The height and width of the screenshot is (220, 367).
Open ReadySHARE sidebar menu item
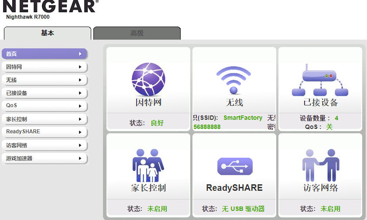[45, 132]
